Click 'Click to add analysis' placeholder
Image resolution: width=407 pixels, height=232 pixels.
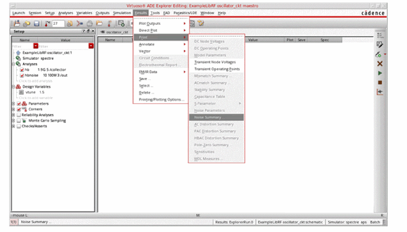(35, 81)
